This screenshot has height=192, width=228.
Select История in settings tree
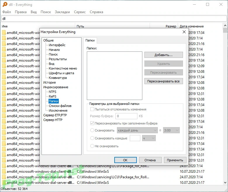49,82
